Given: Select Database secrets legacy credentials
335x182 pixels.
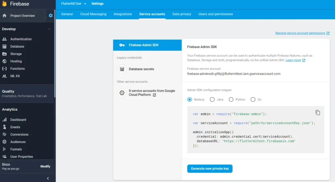Looking at the screenshot, I should coord(148,69).
